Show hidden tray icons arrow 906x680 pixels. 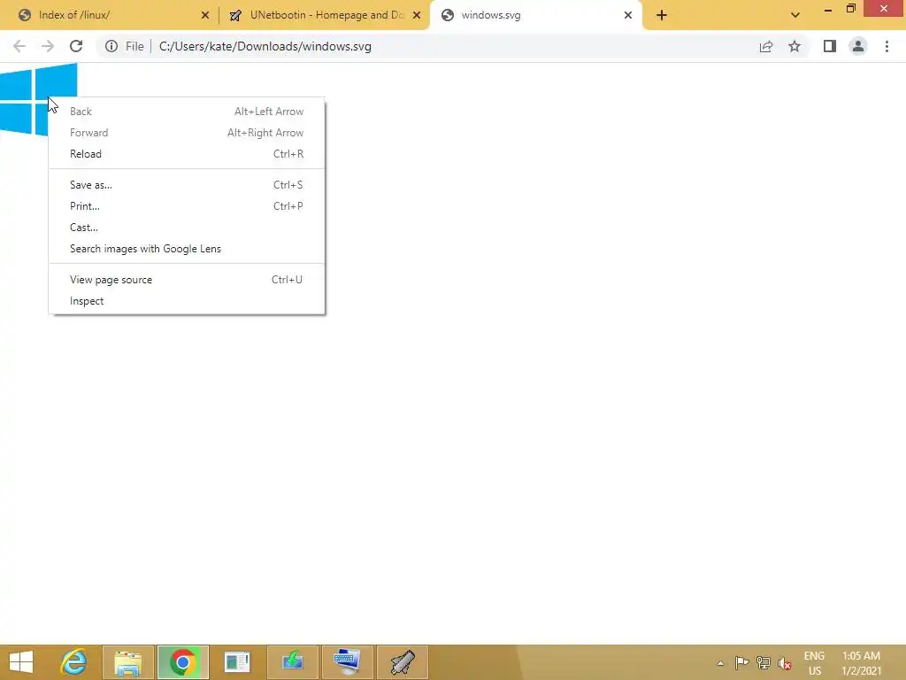(x=720, y=663)
